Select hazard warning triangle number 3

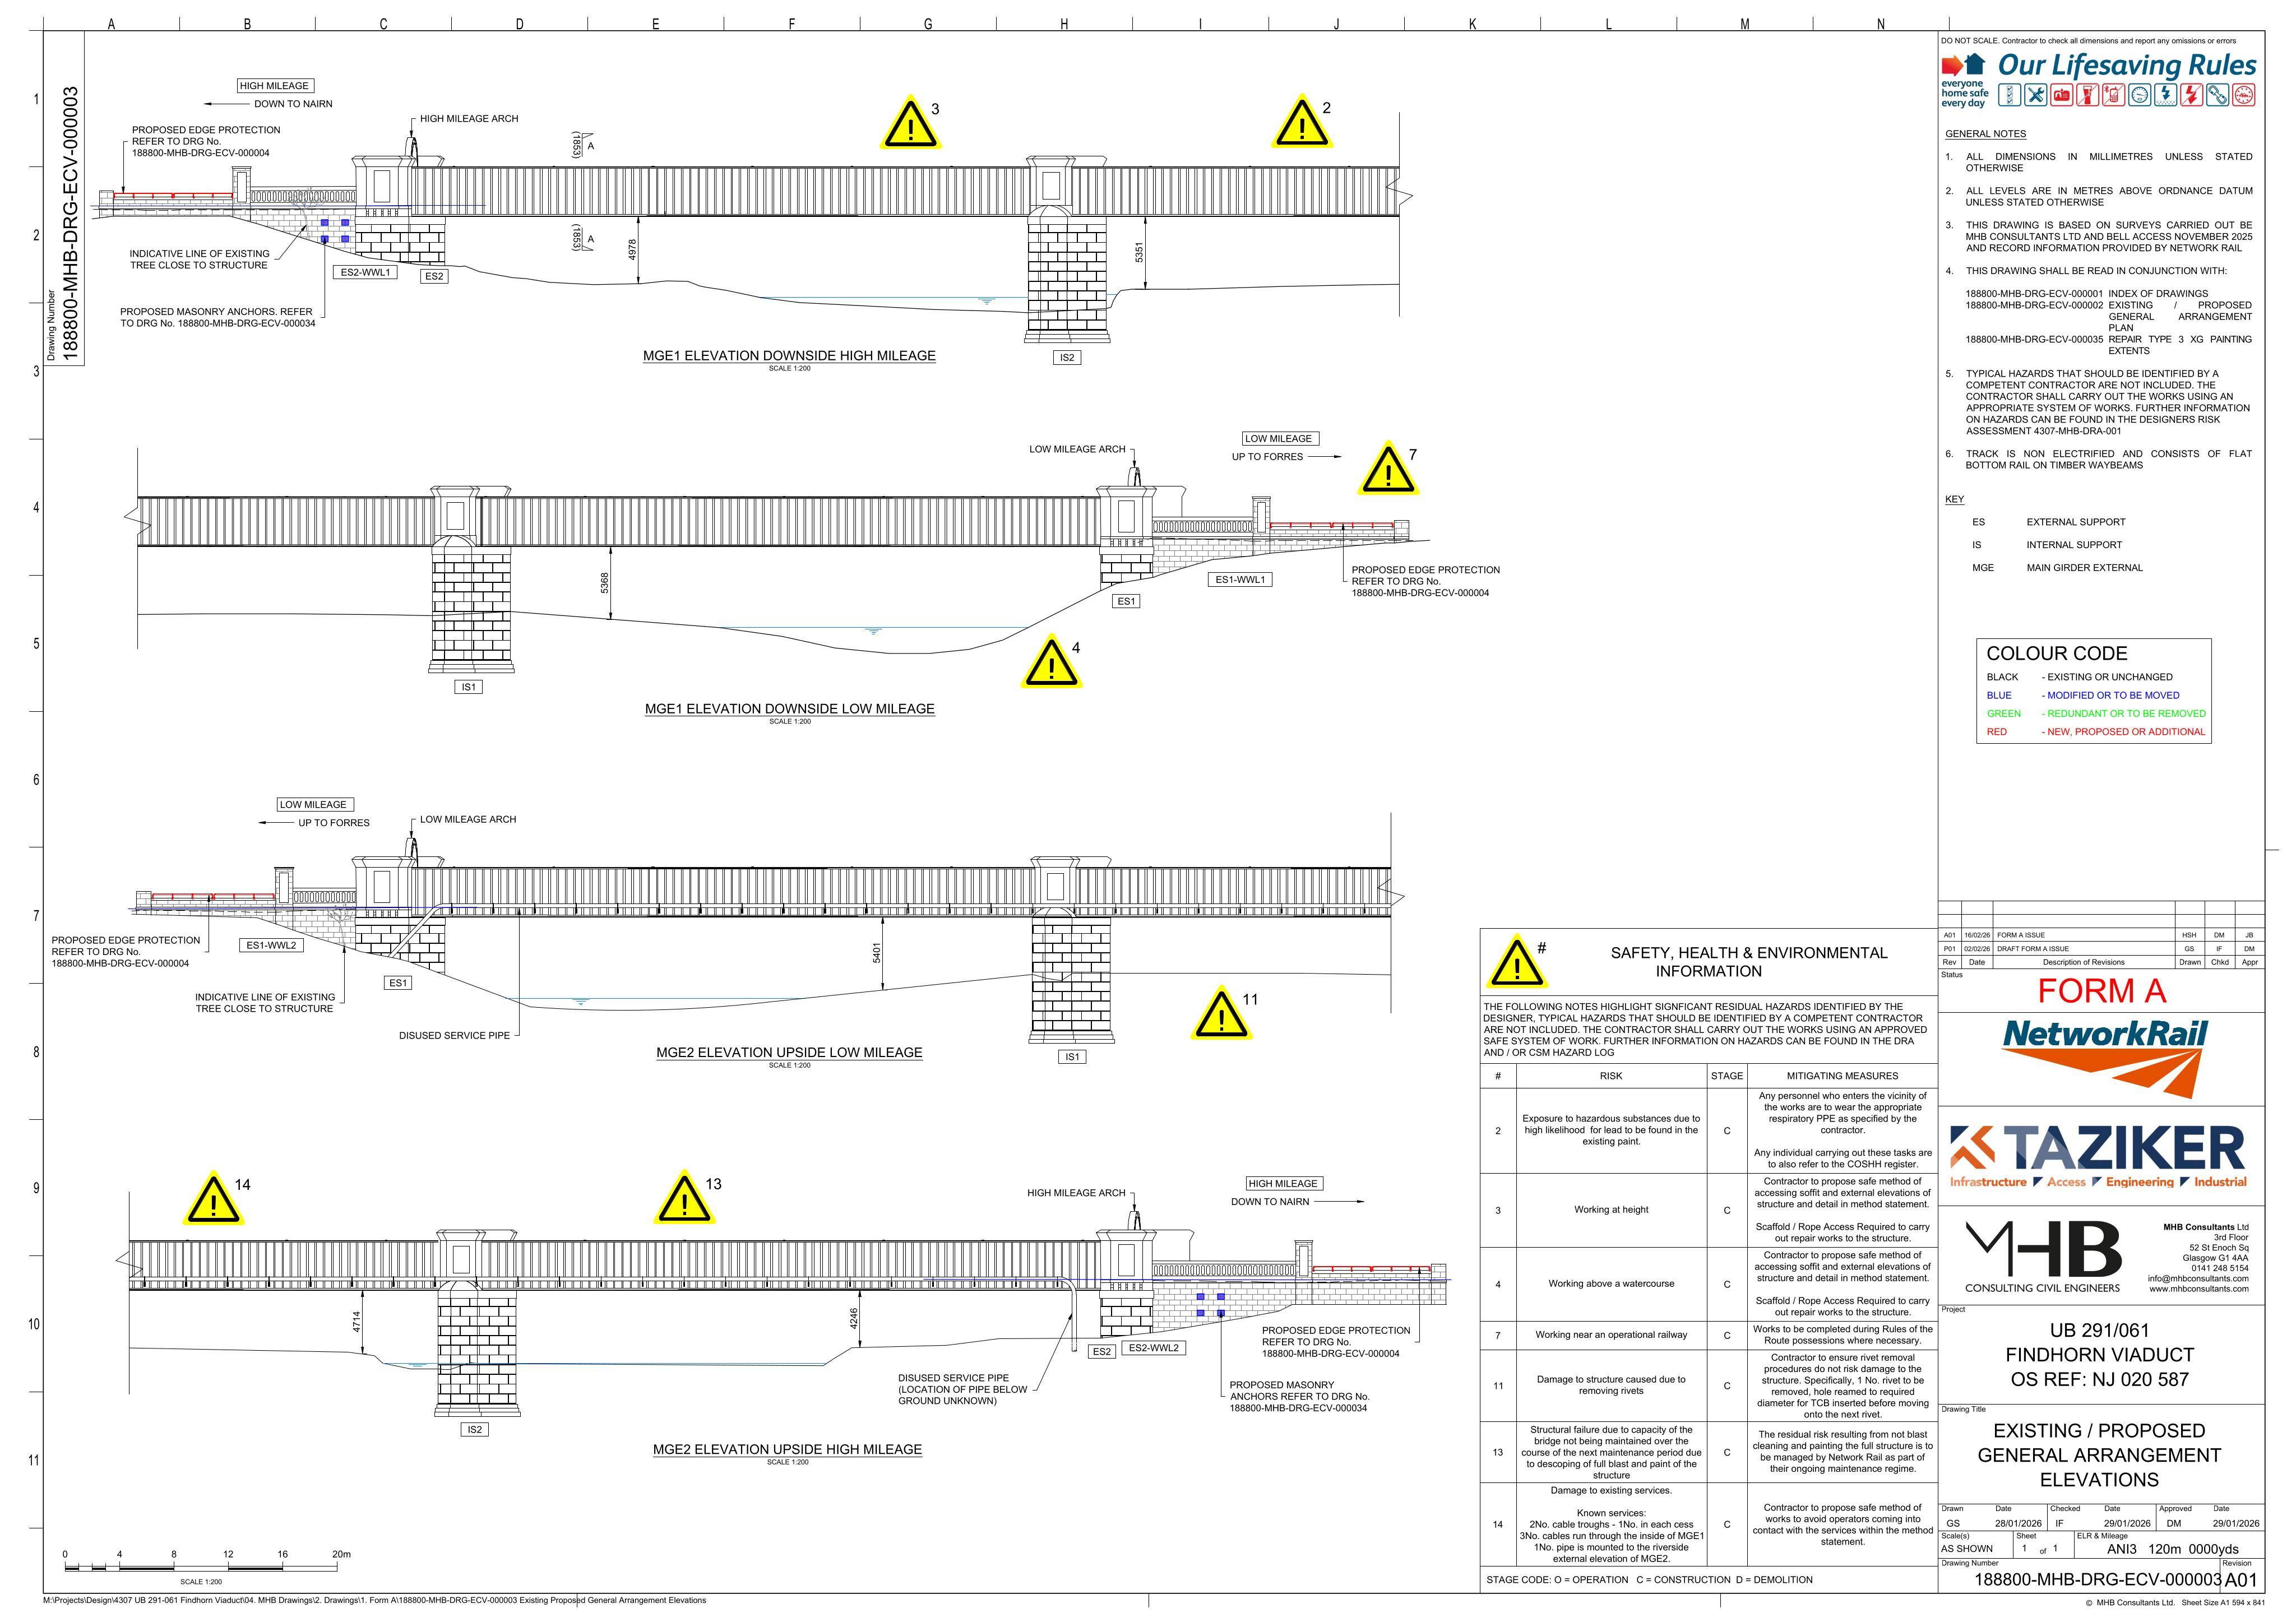coord(910,123)
